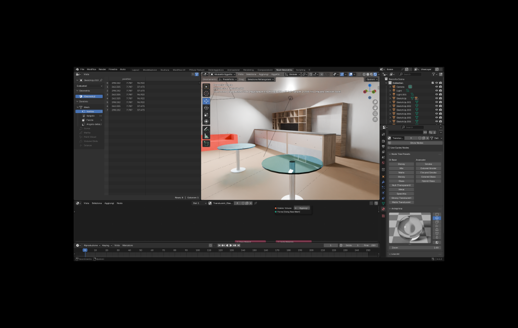Image resolution: width=518 pixels, height=328 pixels.
Task: Select the Cursor tool in viewport toolbar
Action: tap(206, 93)
